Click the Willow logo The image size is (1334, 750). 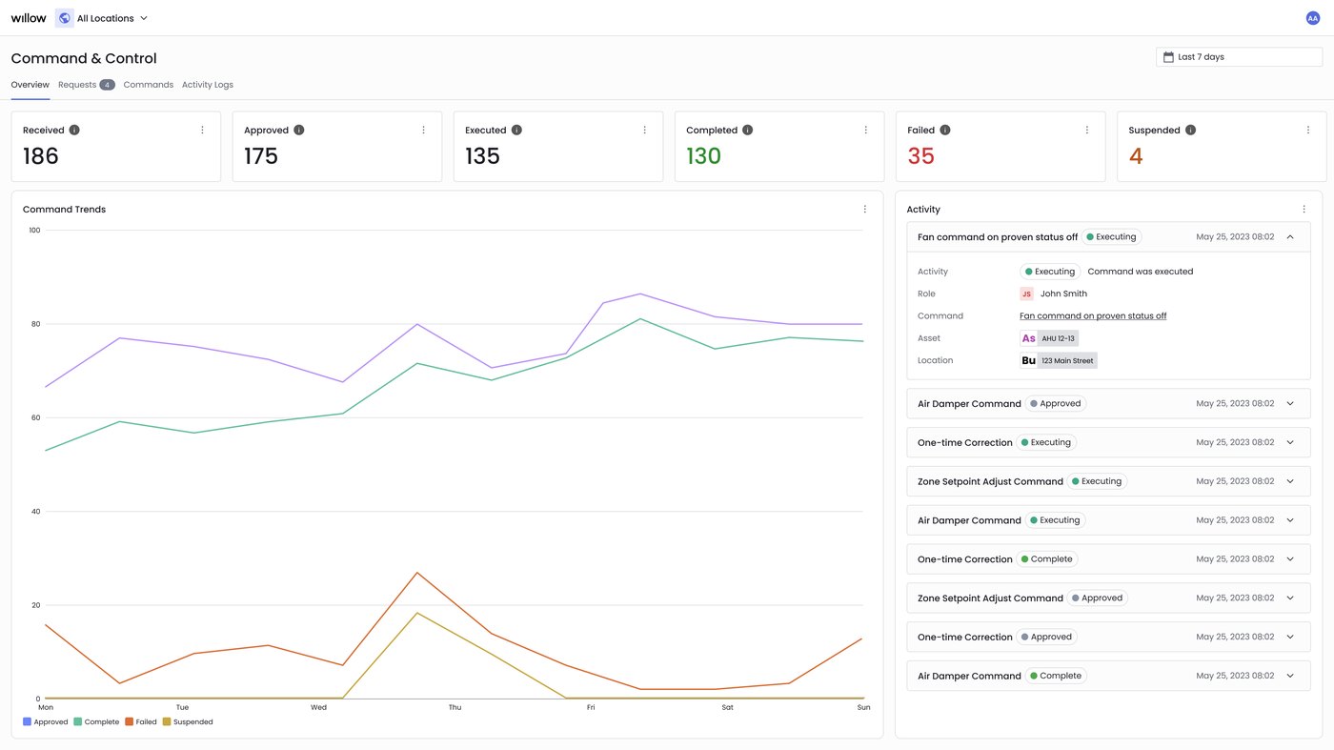pyautogui.click(x=29, y=18)
